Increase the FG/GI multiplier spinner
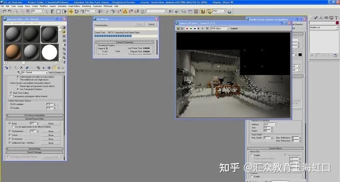 [x=54, y=103]
